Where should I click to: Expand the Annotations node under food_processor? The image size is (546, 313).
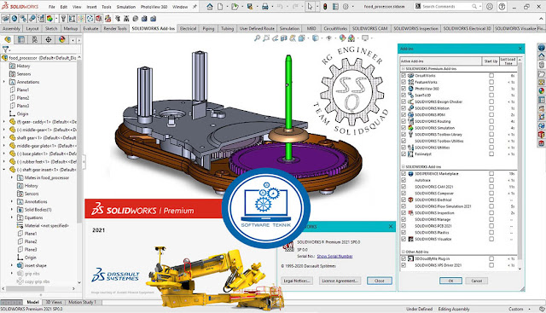[x=4, y=82]
